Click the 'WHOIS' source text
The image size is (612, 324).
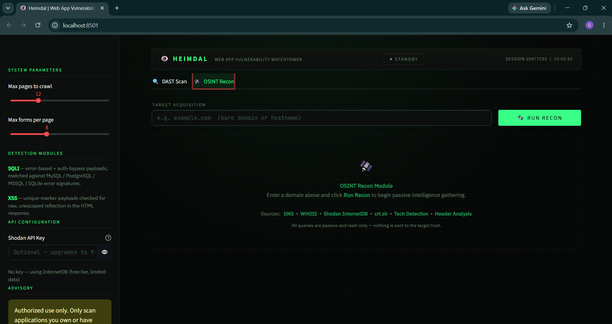[308, 214]
